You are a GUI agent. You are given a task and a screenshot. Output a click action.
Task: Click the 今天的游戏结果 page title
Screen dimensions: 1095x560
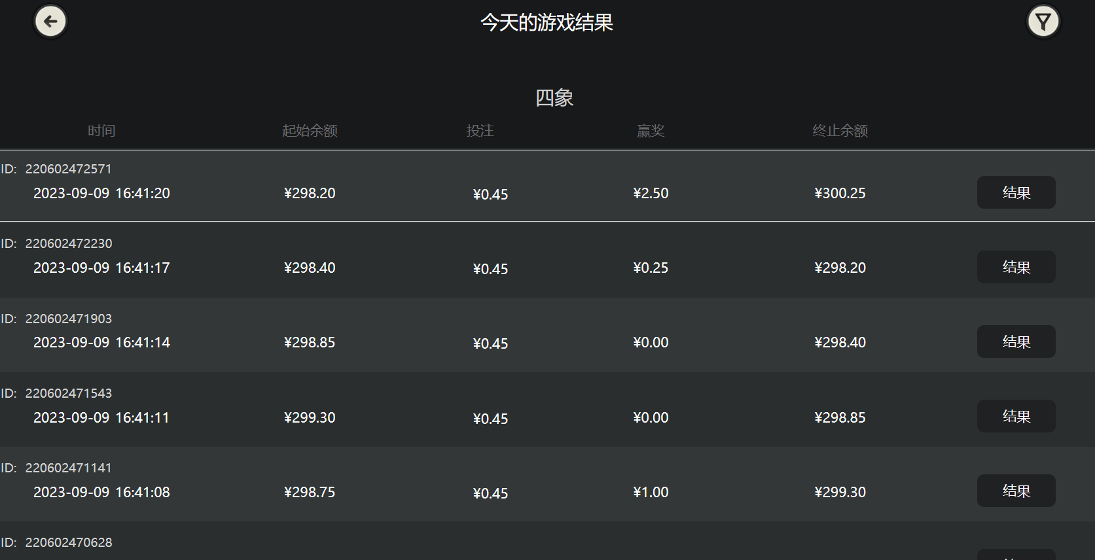[547, 23]
